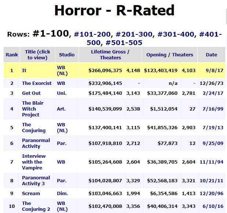The image size is (227, 213).
Task: Open rows #301-400 page link
Action: point(177,34)
